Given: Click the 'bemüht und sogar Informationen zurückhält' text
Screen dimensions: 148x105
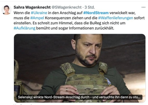Looking at the screenshot, I should [75, 28].
